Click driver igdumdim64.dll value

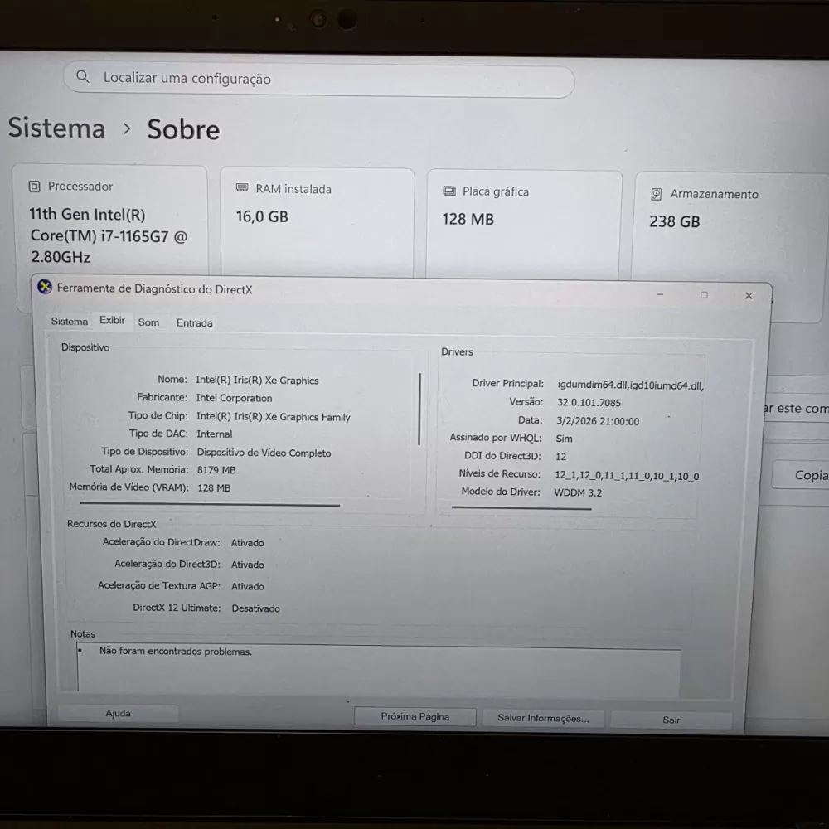pos(630,385)
